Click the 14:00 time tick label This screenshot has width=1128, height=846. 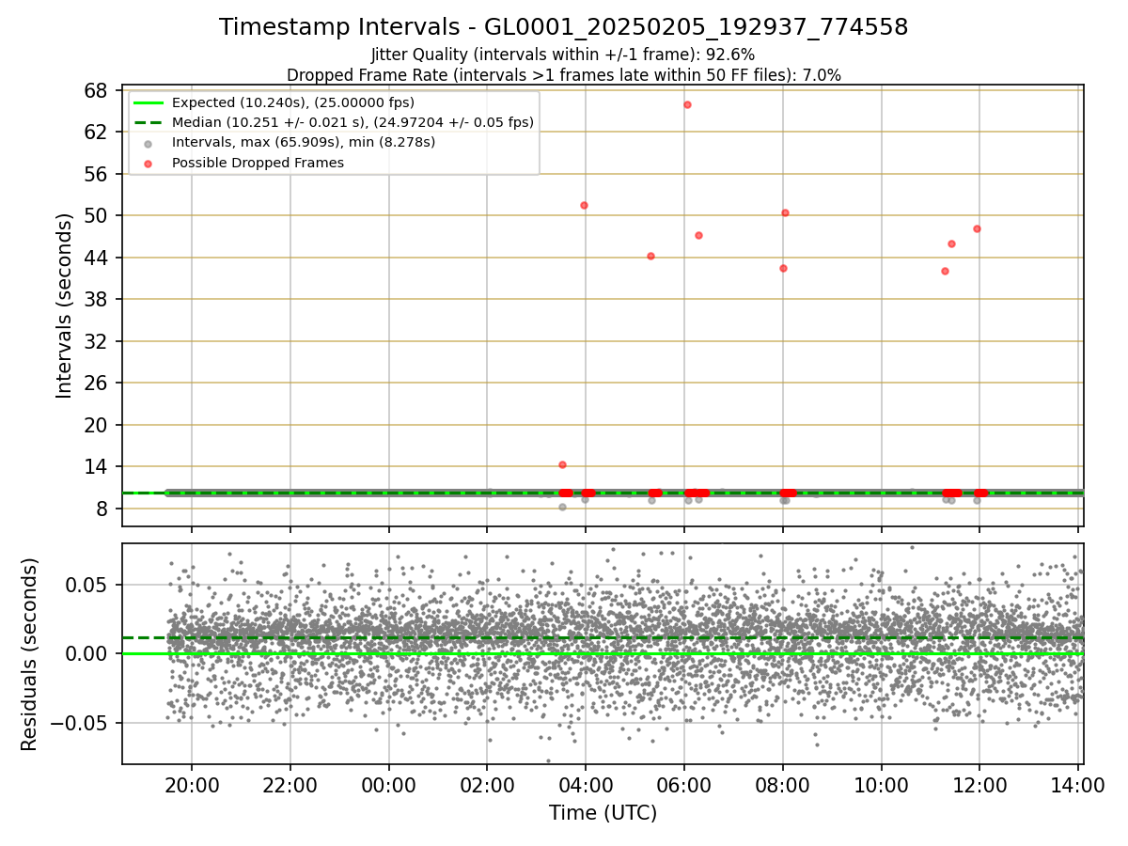coord(1078,783)
